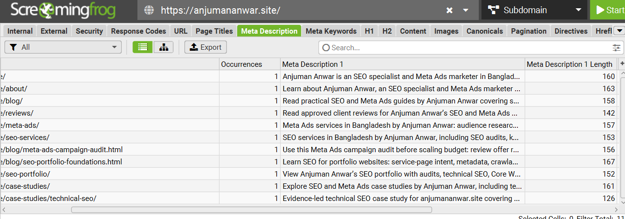Viewport: 625px width, 219px height.
Task: Switch to the H2 tab
Action: click(x=387, y=31)
